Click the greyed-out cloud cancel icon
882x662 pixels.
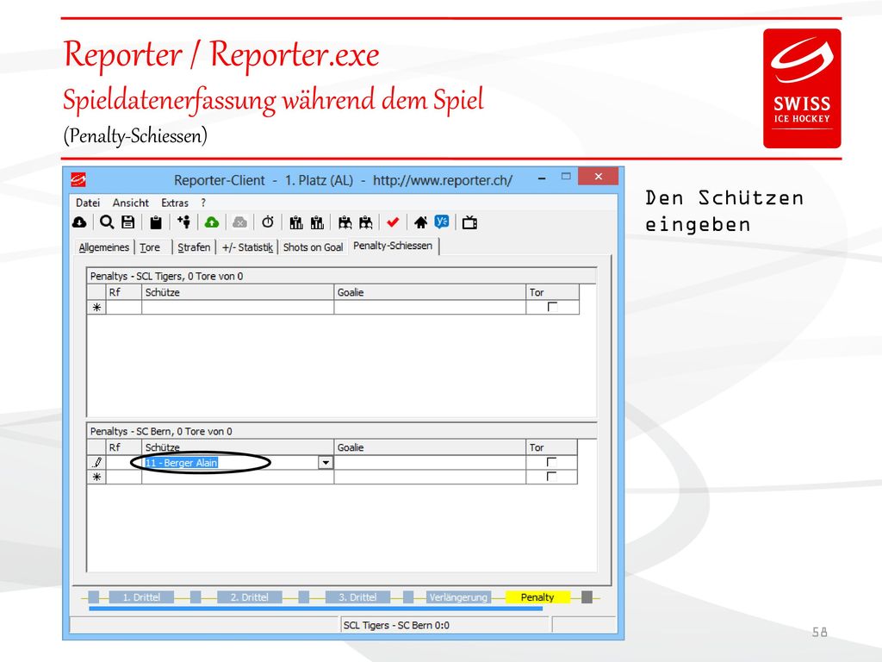pos(240,223)
